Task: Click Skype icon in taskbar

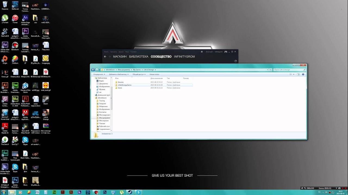Action: [138, 192]
